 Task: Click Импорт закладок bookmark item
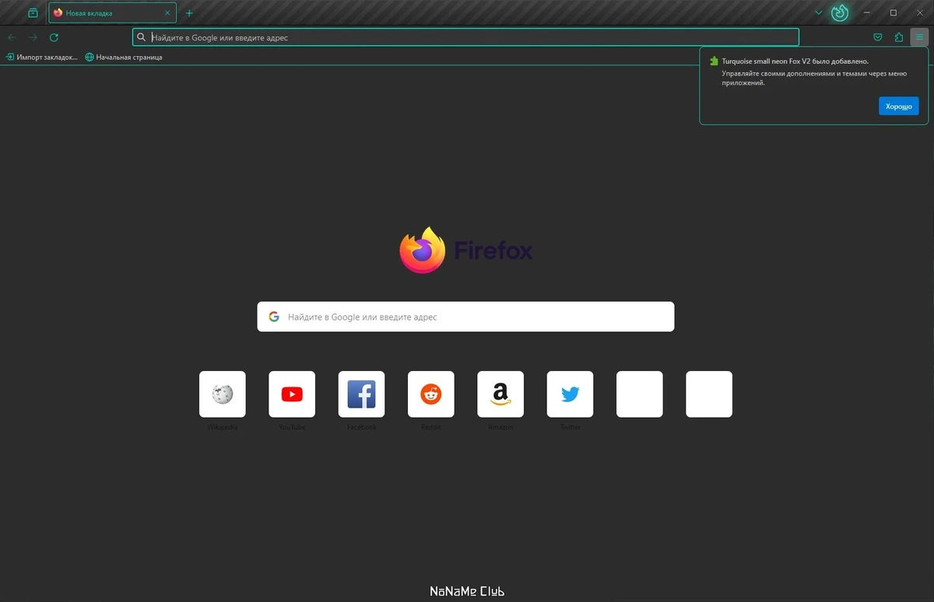pyautogui.click(x=42, y=57)
